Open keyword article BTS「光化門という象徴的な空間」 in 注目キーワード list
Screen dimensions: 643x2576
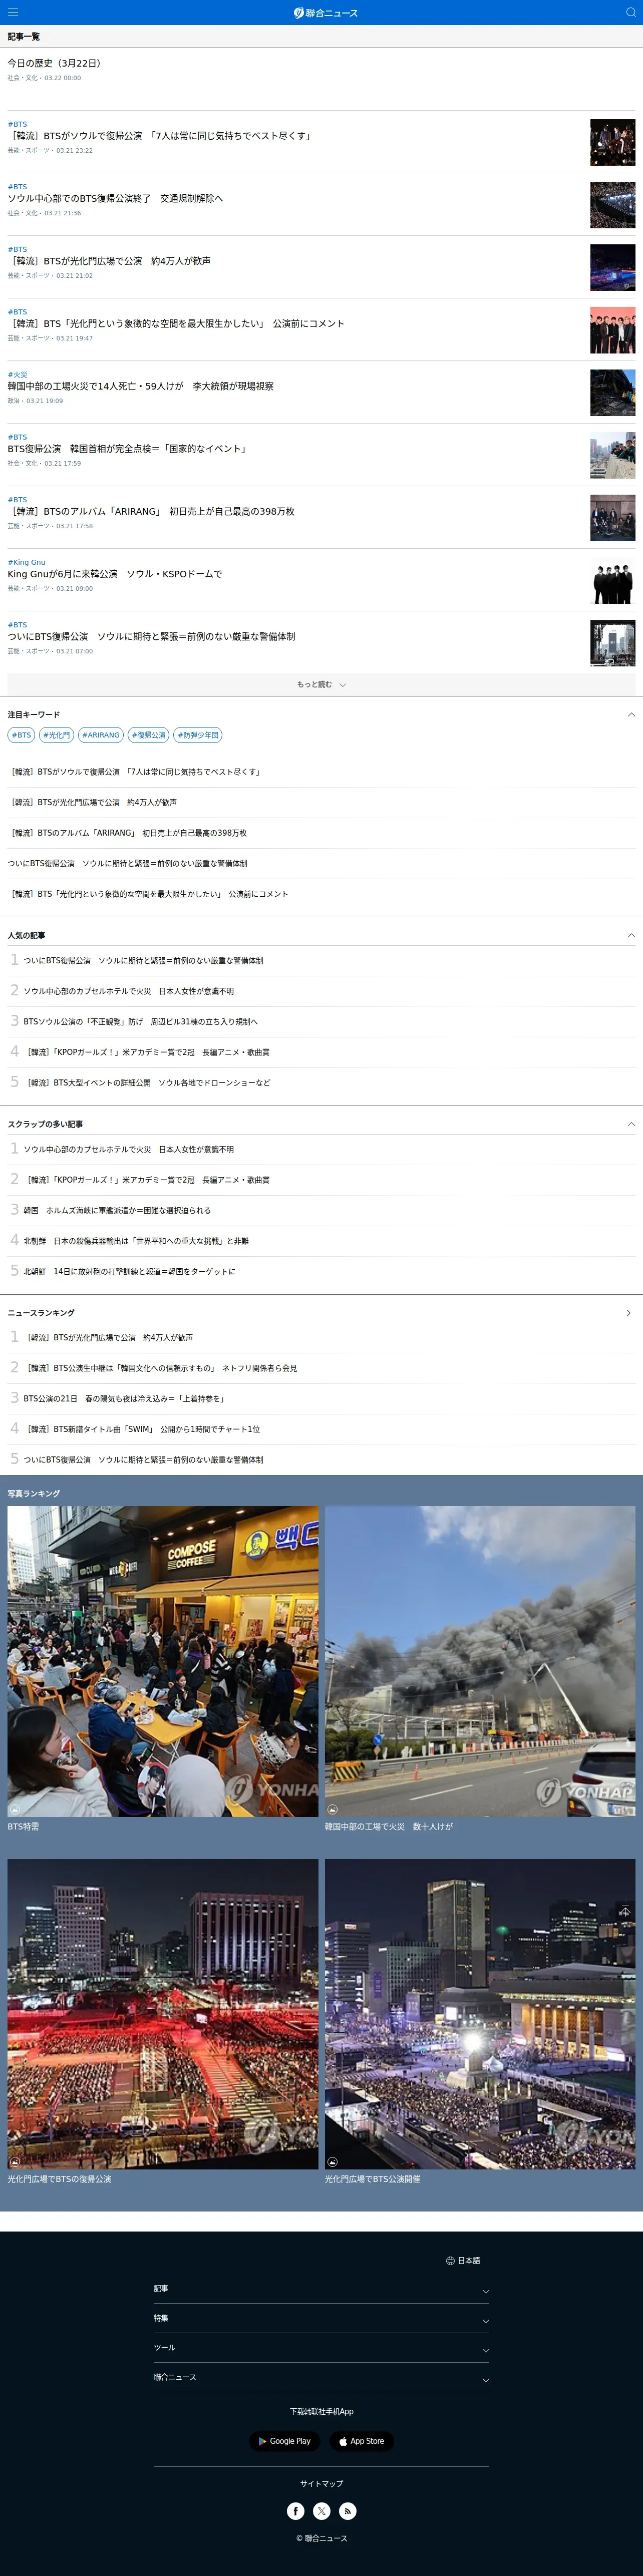(x=148, y=894)
